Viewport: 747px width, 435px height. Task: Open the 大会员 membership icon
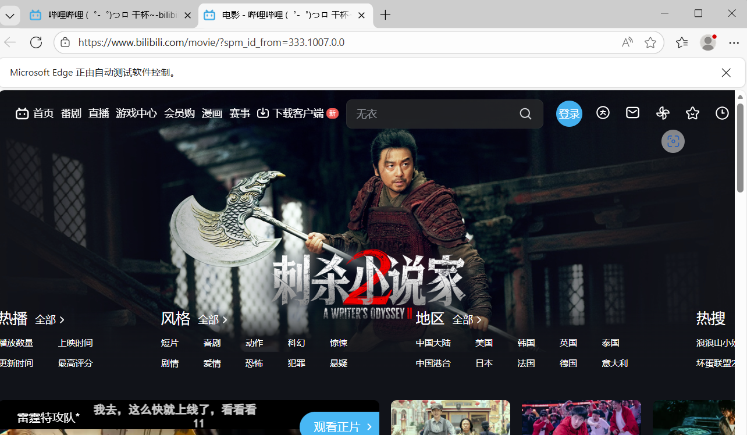pos(603,113)
